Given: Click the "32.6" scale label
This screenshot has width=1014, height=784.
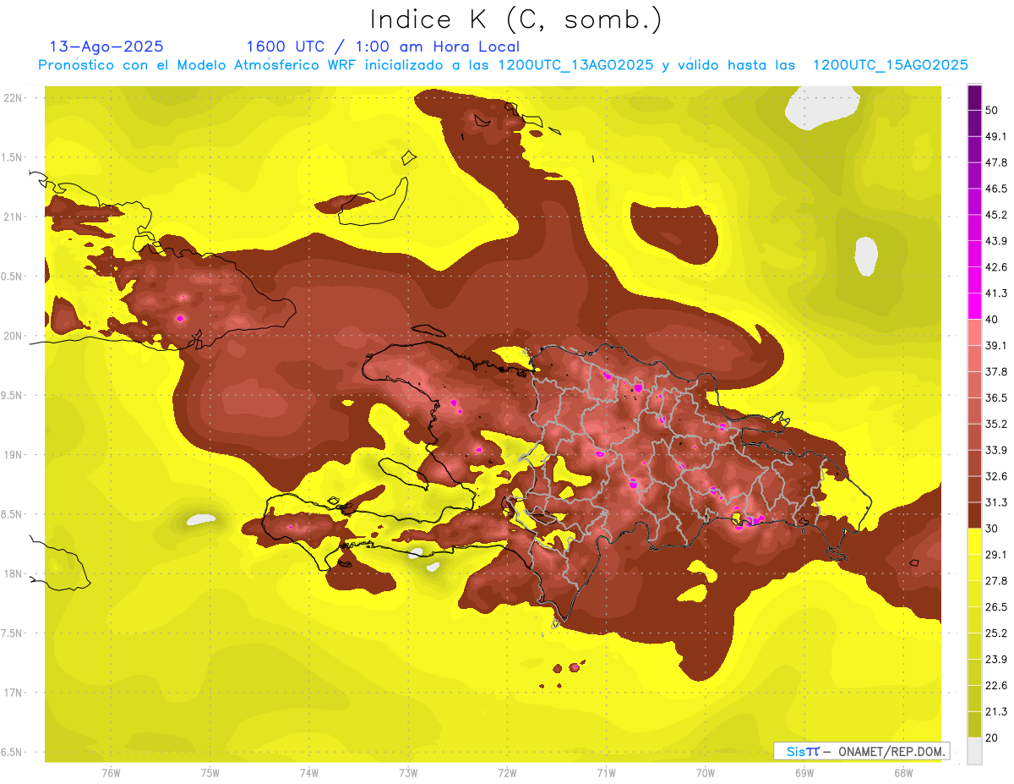Looking at the screenshot, I should point(995,476).
